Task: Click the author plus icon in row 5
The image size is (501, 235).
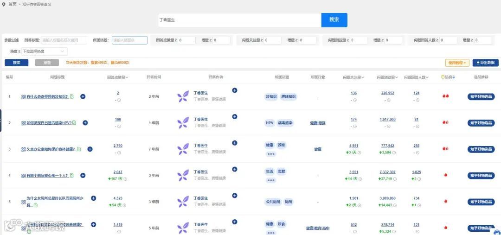Action: click(235, 196)
